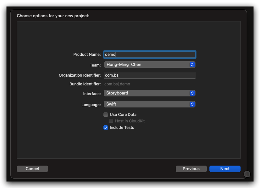Click the Team popup's blue chevron arrows

192,65
